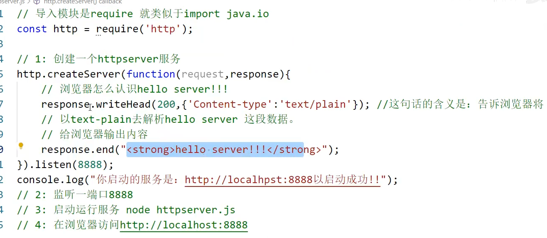The height and width of the screenshot is (238, 547).
Task: Open the http://localhpst:8888 link inside console.log string
Action: point(249,180)
